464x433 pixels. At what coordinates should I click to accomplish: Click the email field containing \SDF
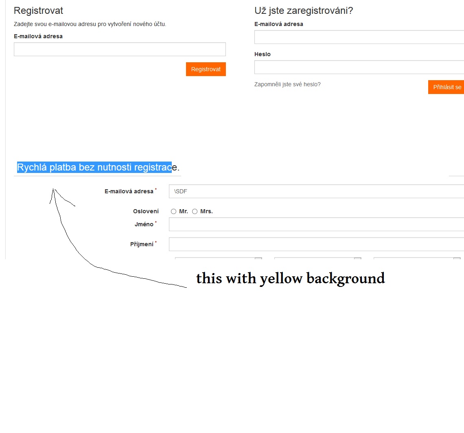click(x=316, y=191)
